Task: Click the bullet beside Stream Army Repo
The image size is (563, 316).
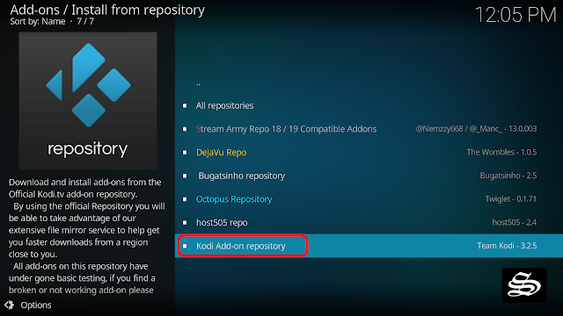Action: [185, 129]
